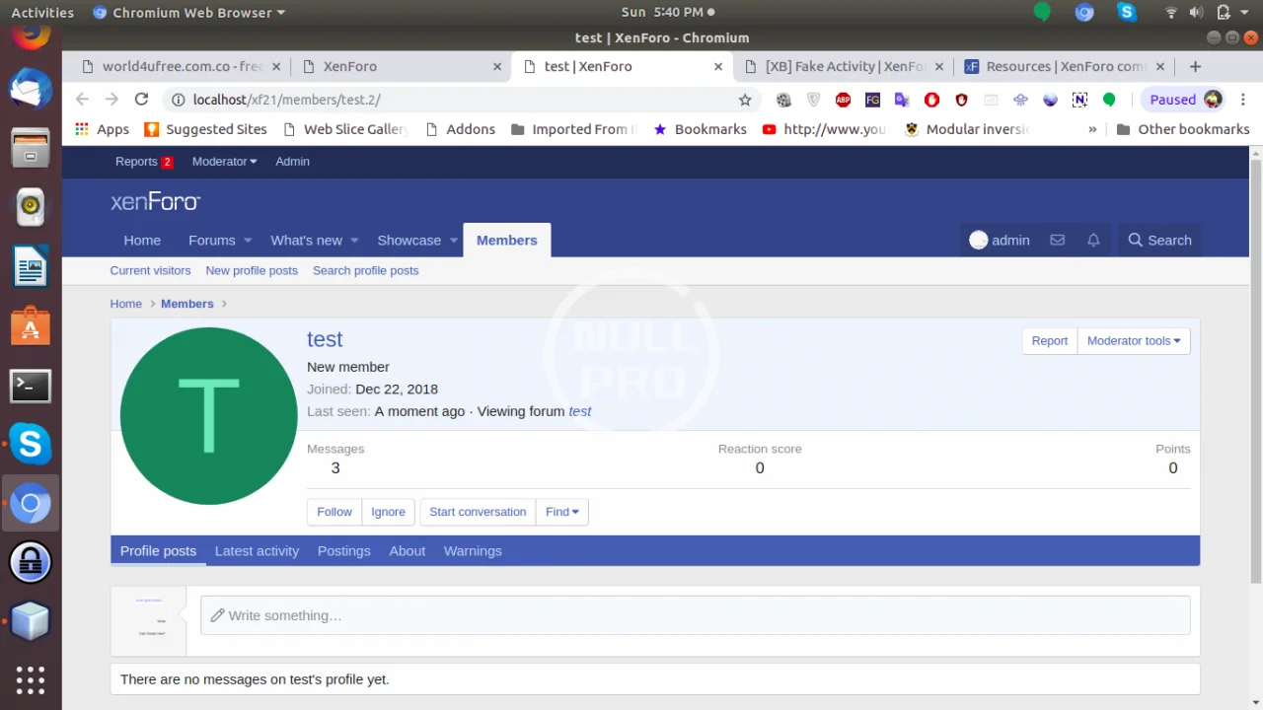
Task: Expand the Moderator tools dropdown
Action: [x=1133, y=340]
